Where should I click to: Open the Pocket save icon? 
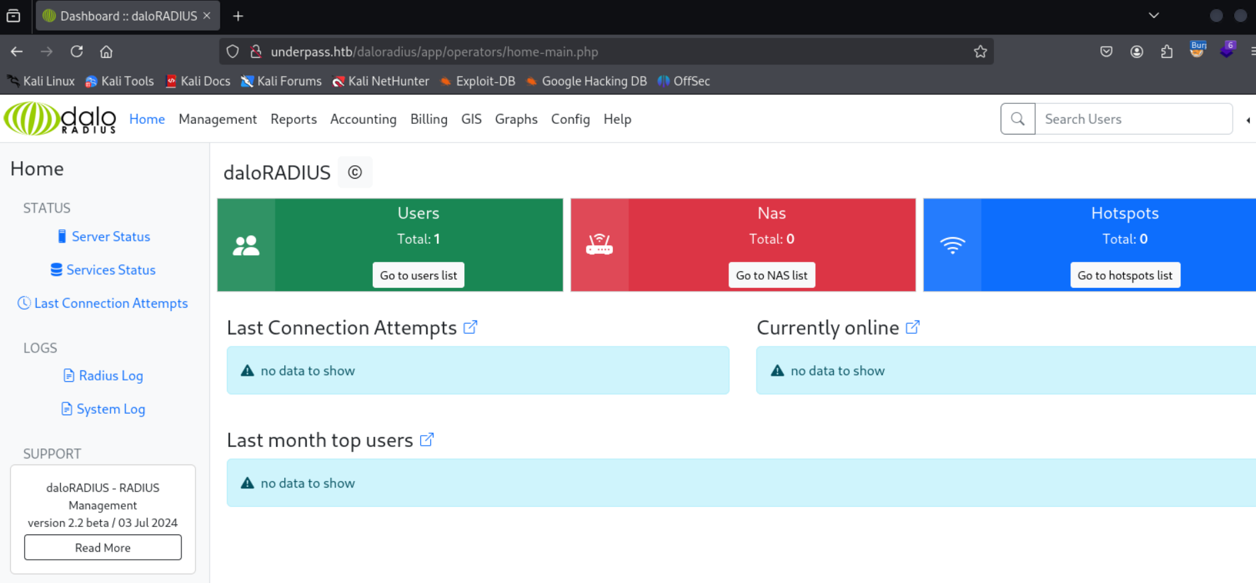coord(1107,51)
